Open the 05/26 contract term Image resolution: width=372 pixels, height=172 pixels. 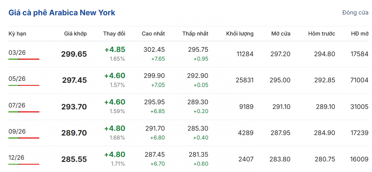[17, 79]
